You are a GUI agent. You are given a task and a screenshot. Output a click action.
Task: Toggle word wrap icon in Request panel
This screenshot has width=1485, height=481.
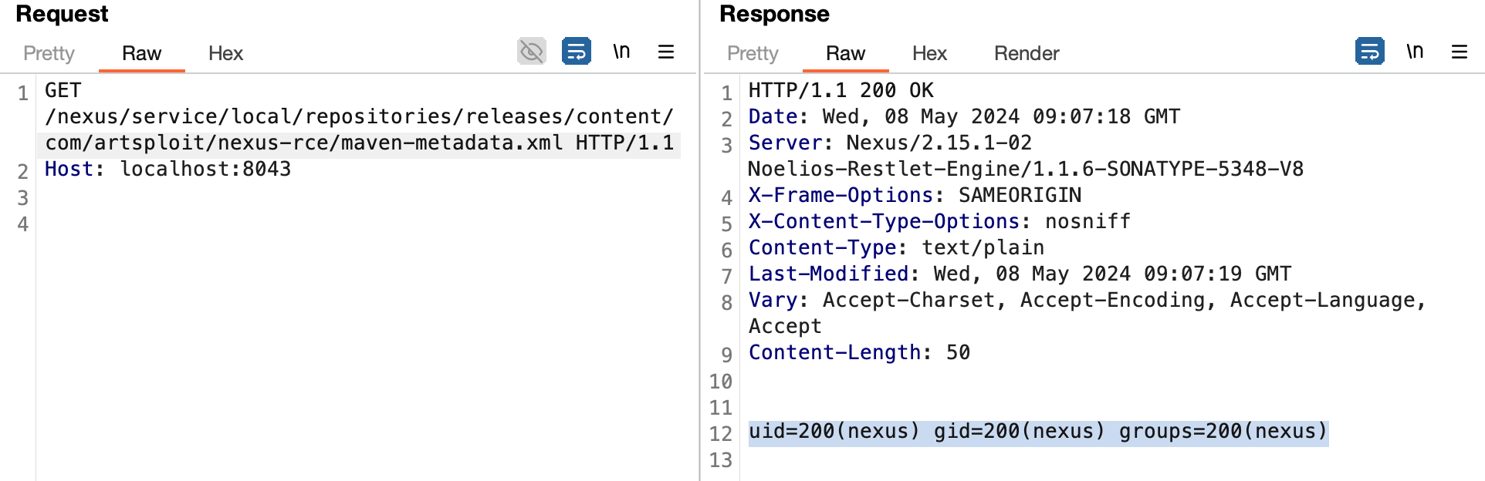(x=576, y=52)
